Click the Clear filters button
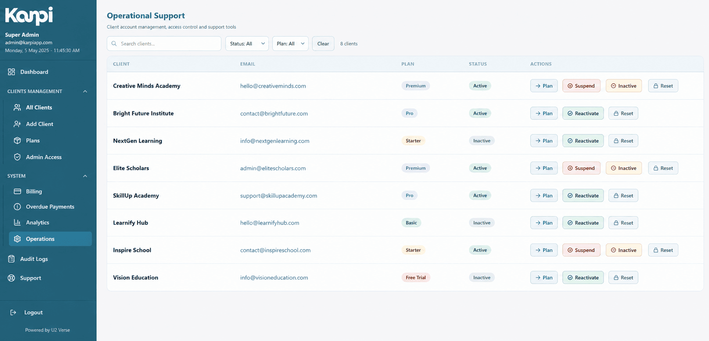 coord(323,44)
